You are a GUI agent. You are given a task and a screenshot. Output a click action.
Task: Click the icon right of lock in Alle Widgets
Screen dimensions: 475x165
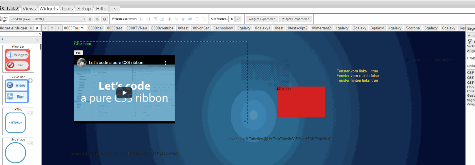click(x=239, y=19)
